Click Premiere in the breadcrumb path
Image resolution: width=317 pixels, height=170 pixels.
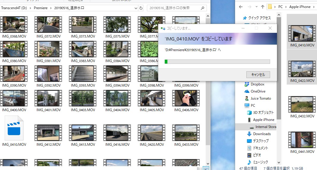point(40,8)
